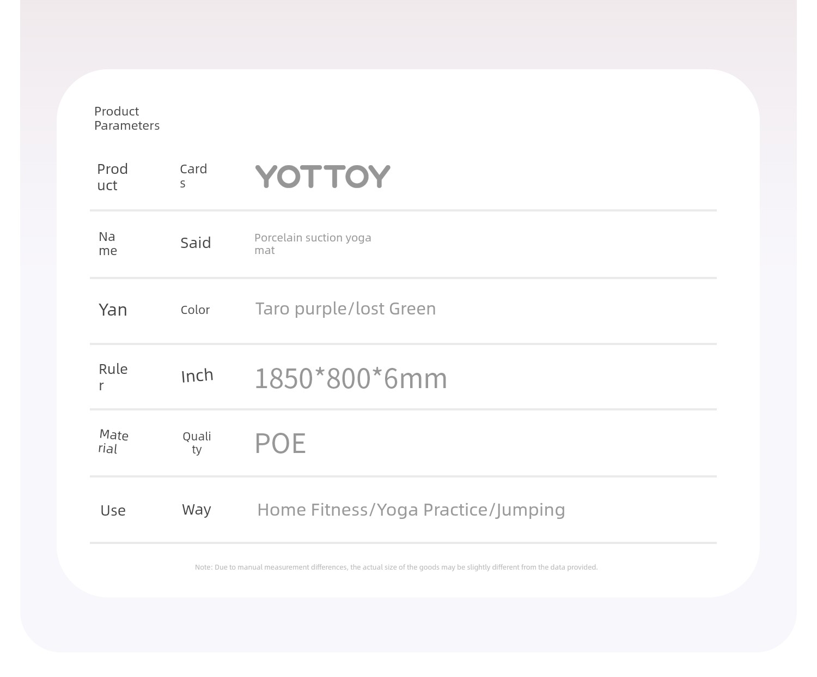Click the Quali ty label
Screen dimensions: 817x677
tap(197, 443)
